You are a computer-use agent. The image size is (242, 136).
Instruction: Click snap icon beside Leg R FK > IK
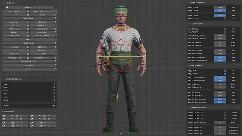click(x=32, y=126)
